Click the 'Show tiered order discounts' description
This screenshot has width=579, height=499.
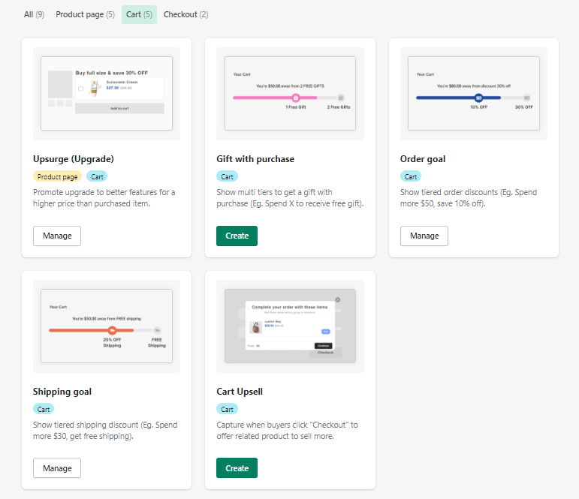(469, 198)
